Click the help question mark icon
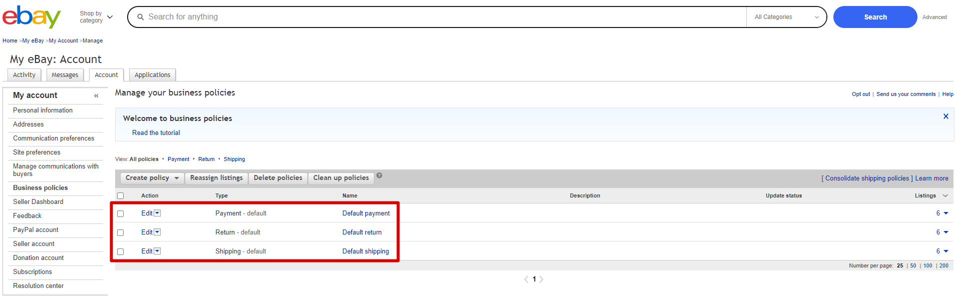The width and height of the screenshot is (956, 303). click(x=379, y=175)
